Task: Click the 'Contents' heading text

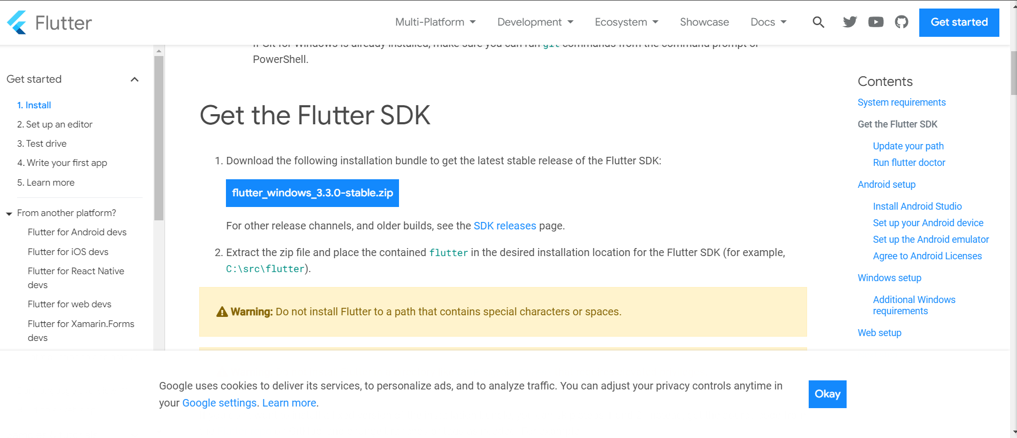Action: tap(885, 82)
